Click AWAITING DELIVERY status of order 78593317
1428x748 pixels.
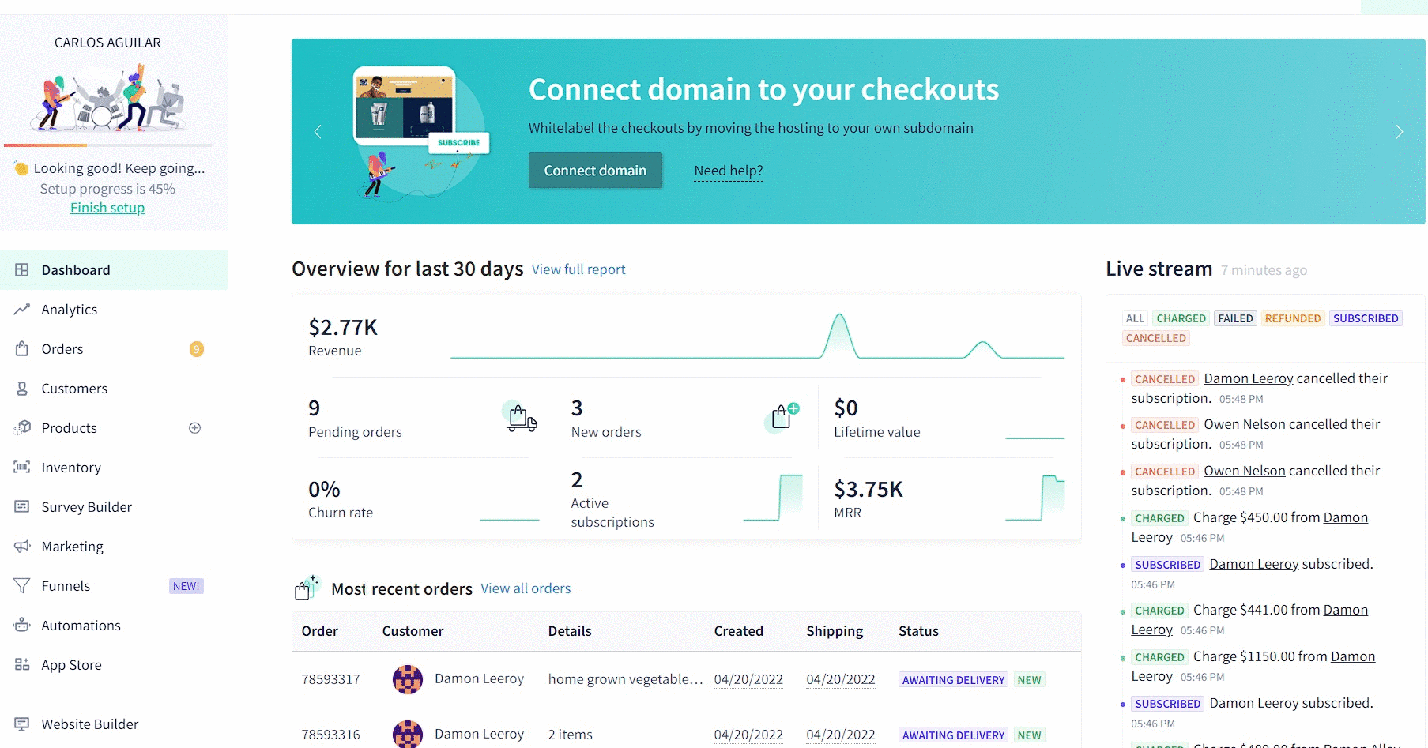pos(953,680)
